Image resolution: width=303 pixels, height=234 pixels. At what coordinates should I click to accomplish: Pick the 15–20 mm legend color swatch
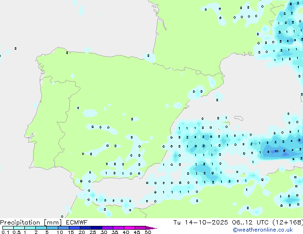click(74, 228)
